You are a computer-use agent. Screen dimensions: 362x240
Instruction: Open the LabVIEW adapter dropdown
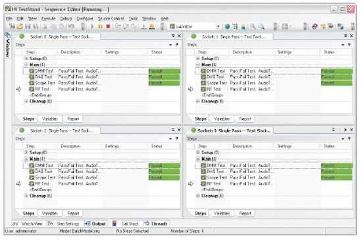(218, 26)
